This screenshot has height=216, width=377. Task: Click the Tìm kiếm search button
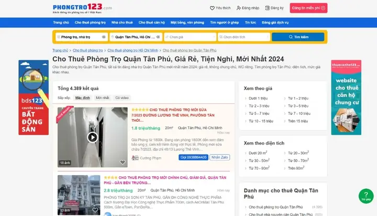(298, 37)
